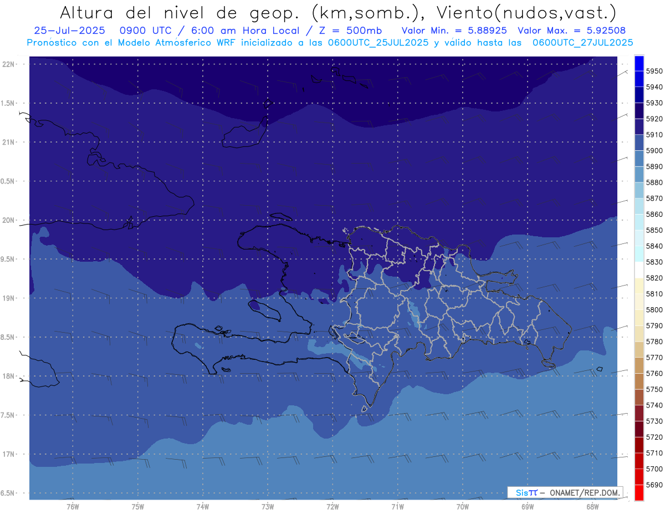Viewport: 665px width, 514px height.
Task: Click the 5800 color scale label
Action: [x=654, y=309]
